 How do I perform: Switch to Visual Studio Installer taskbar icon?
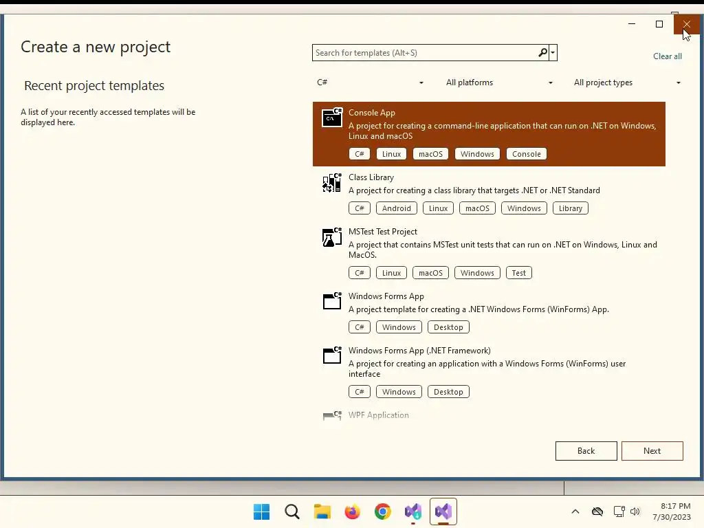click(x=413, y=511)
